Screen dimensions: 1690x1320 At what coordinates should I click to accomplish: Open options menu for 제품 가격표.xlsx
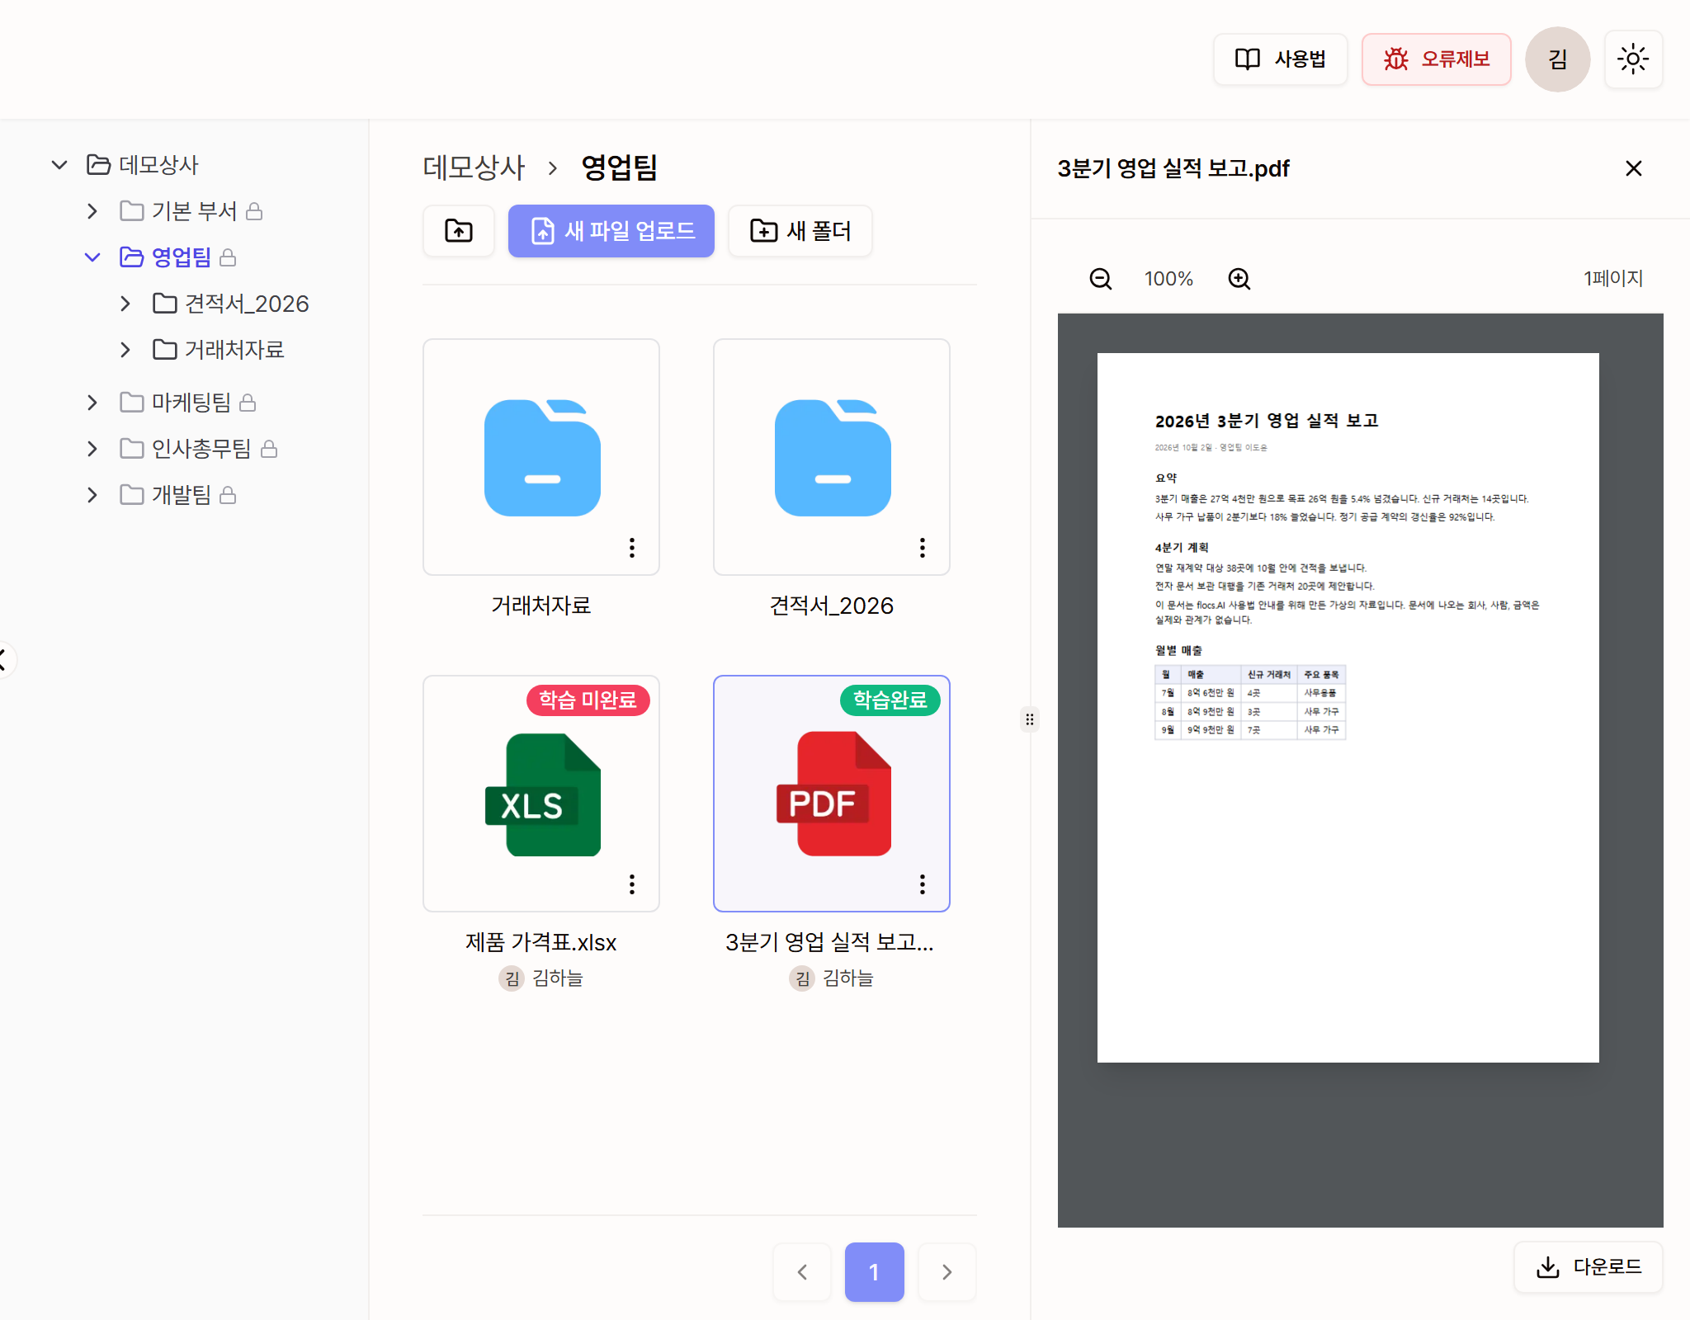click(x=632, y=884)
